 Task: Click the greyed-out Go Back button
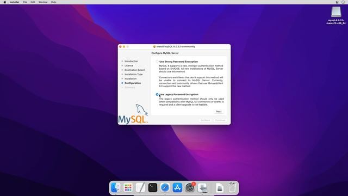(205, 120)
